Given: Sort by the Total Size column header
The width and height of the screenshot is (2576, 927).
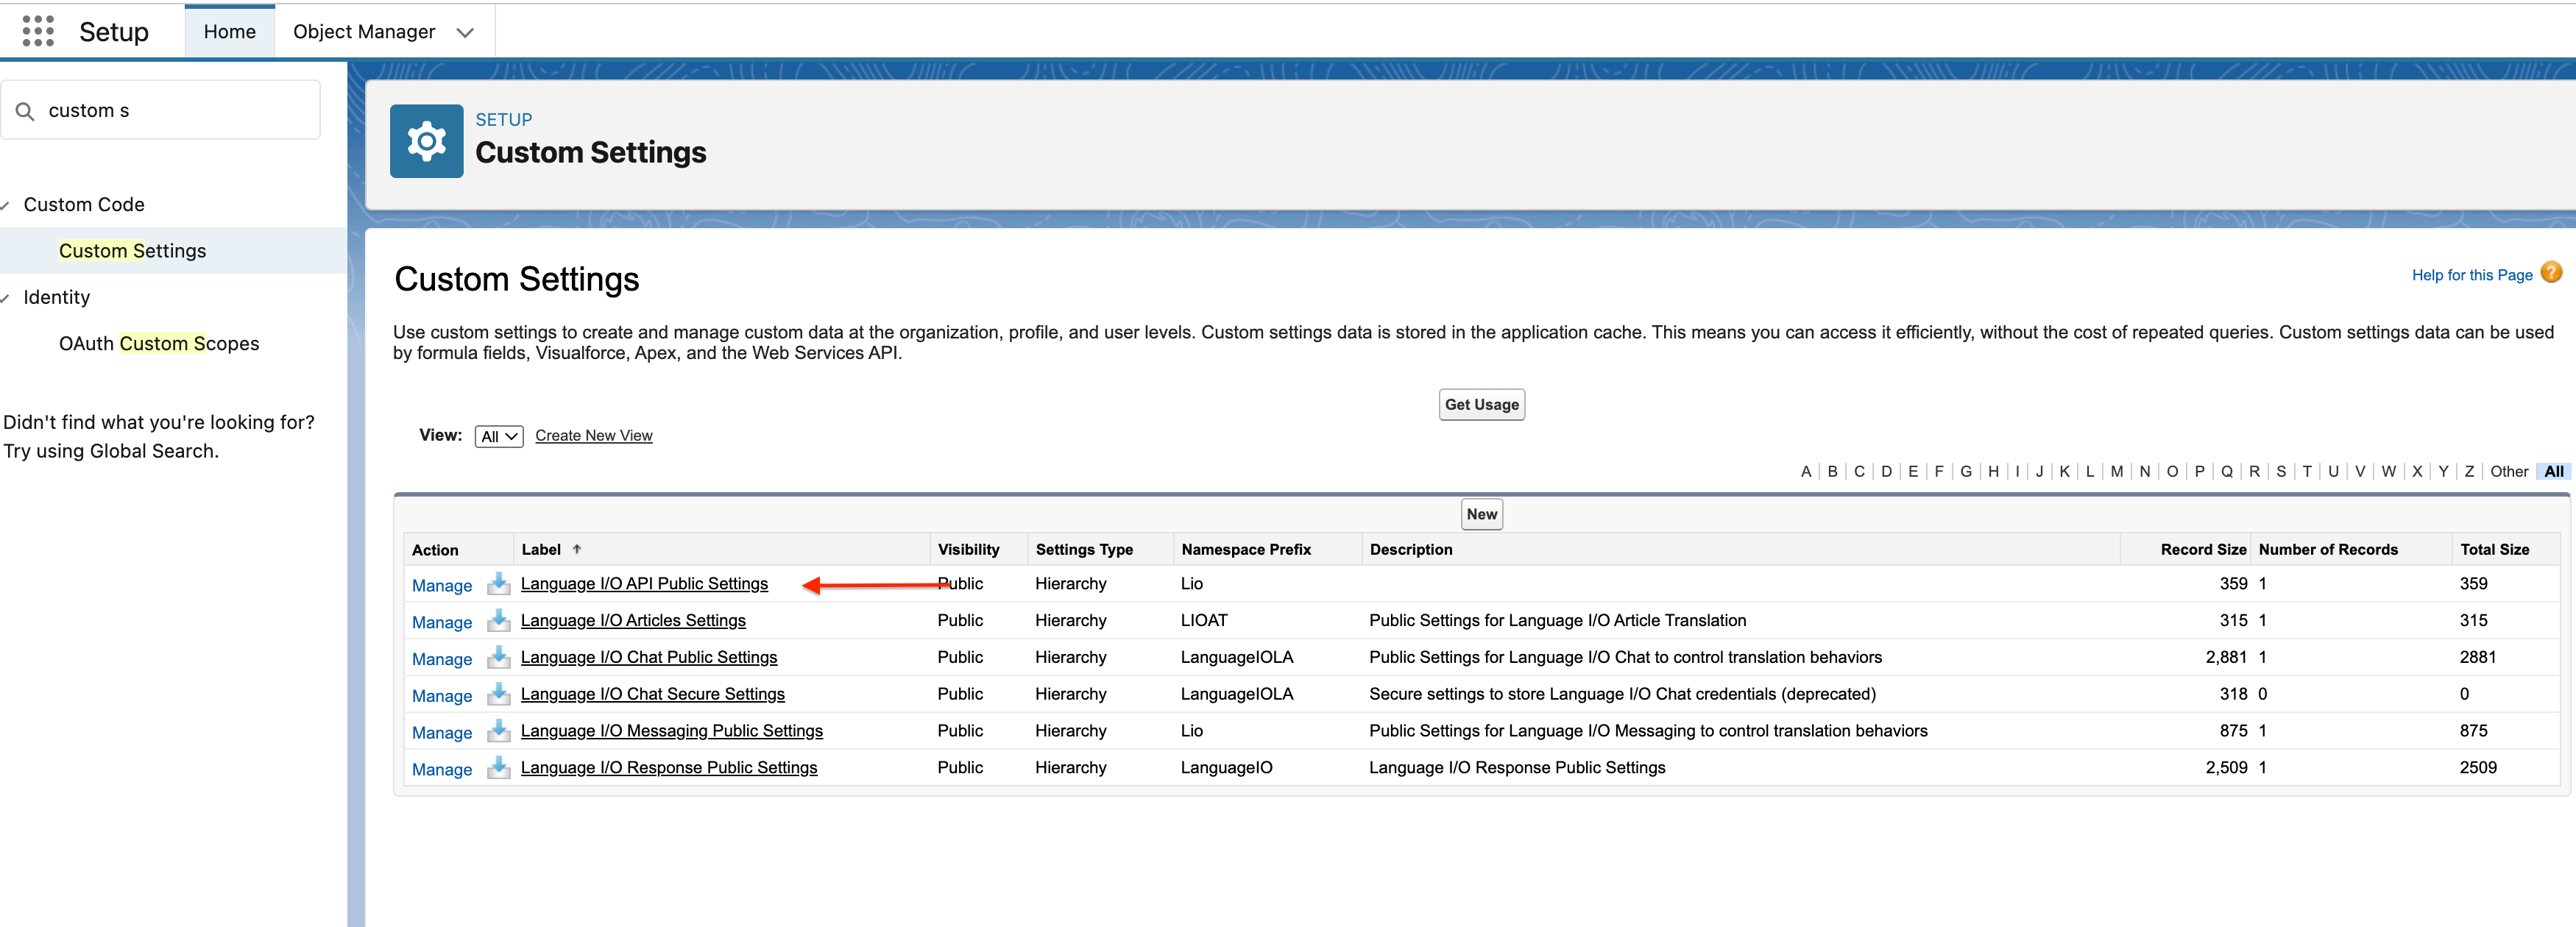Looking at the screenshot, I should coord(2494,549).
